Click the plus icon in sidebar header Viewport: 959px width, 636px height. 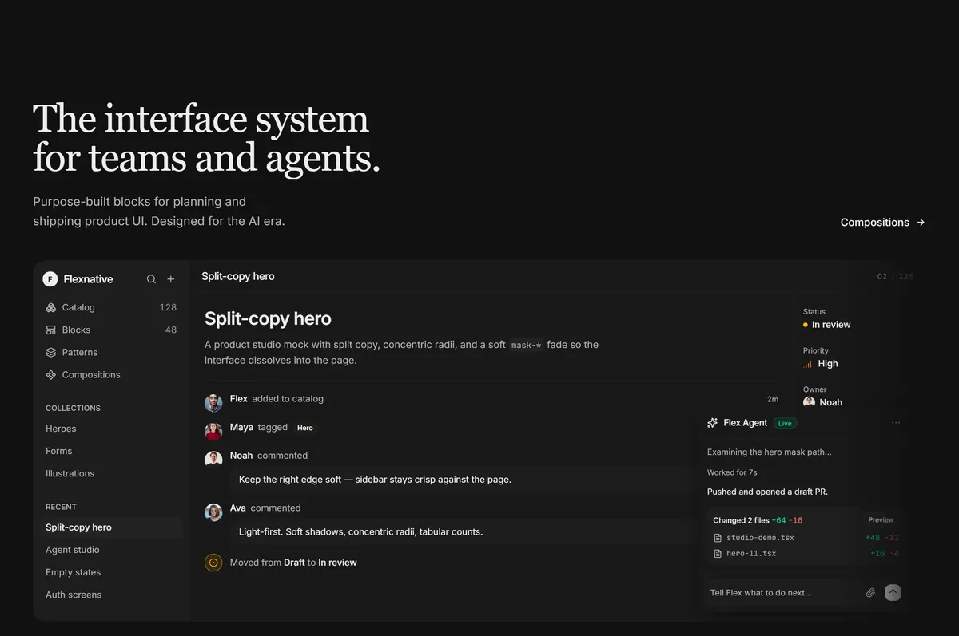click(170, 279)
